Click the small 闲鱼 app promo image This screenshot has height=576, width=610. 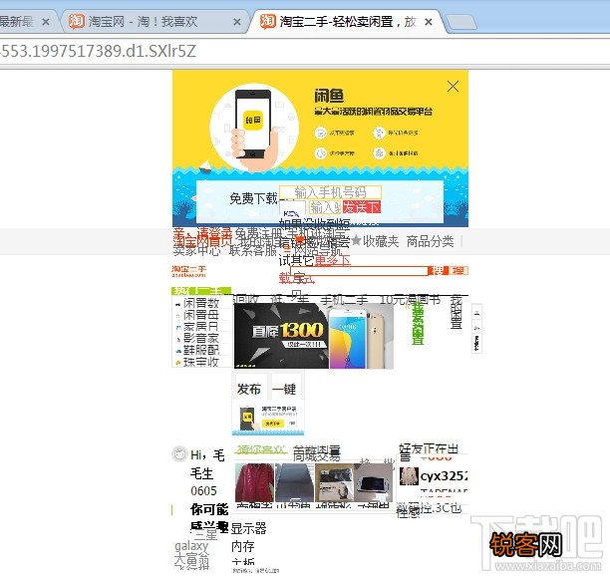(268, 419)
